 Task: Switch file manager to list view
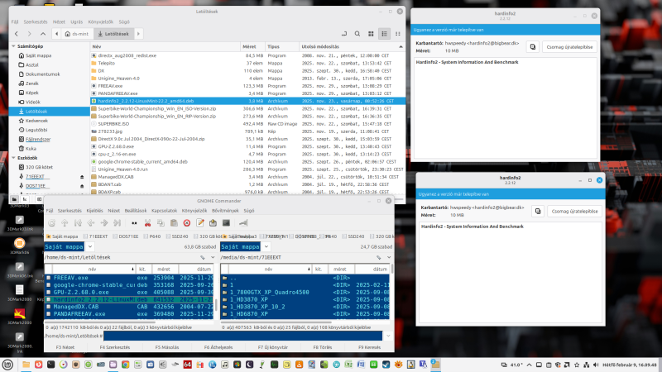[x=384, y=34]
